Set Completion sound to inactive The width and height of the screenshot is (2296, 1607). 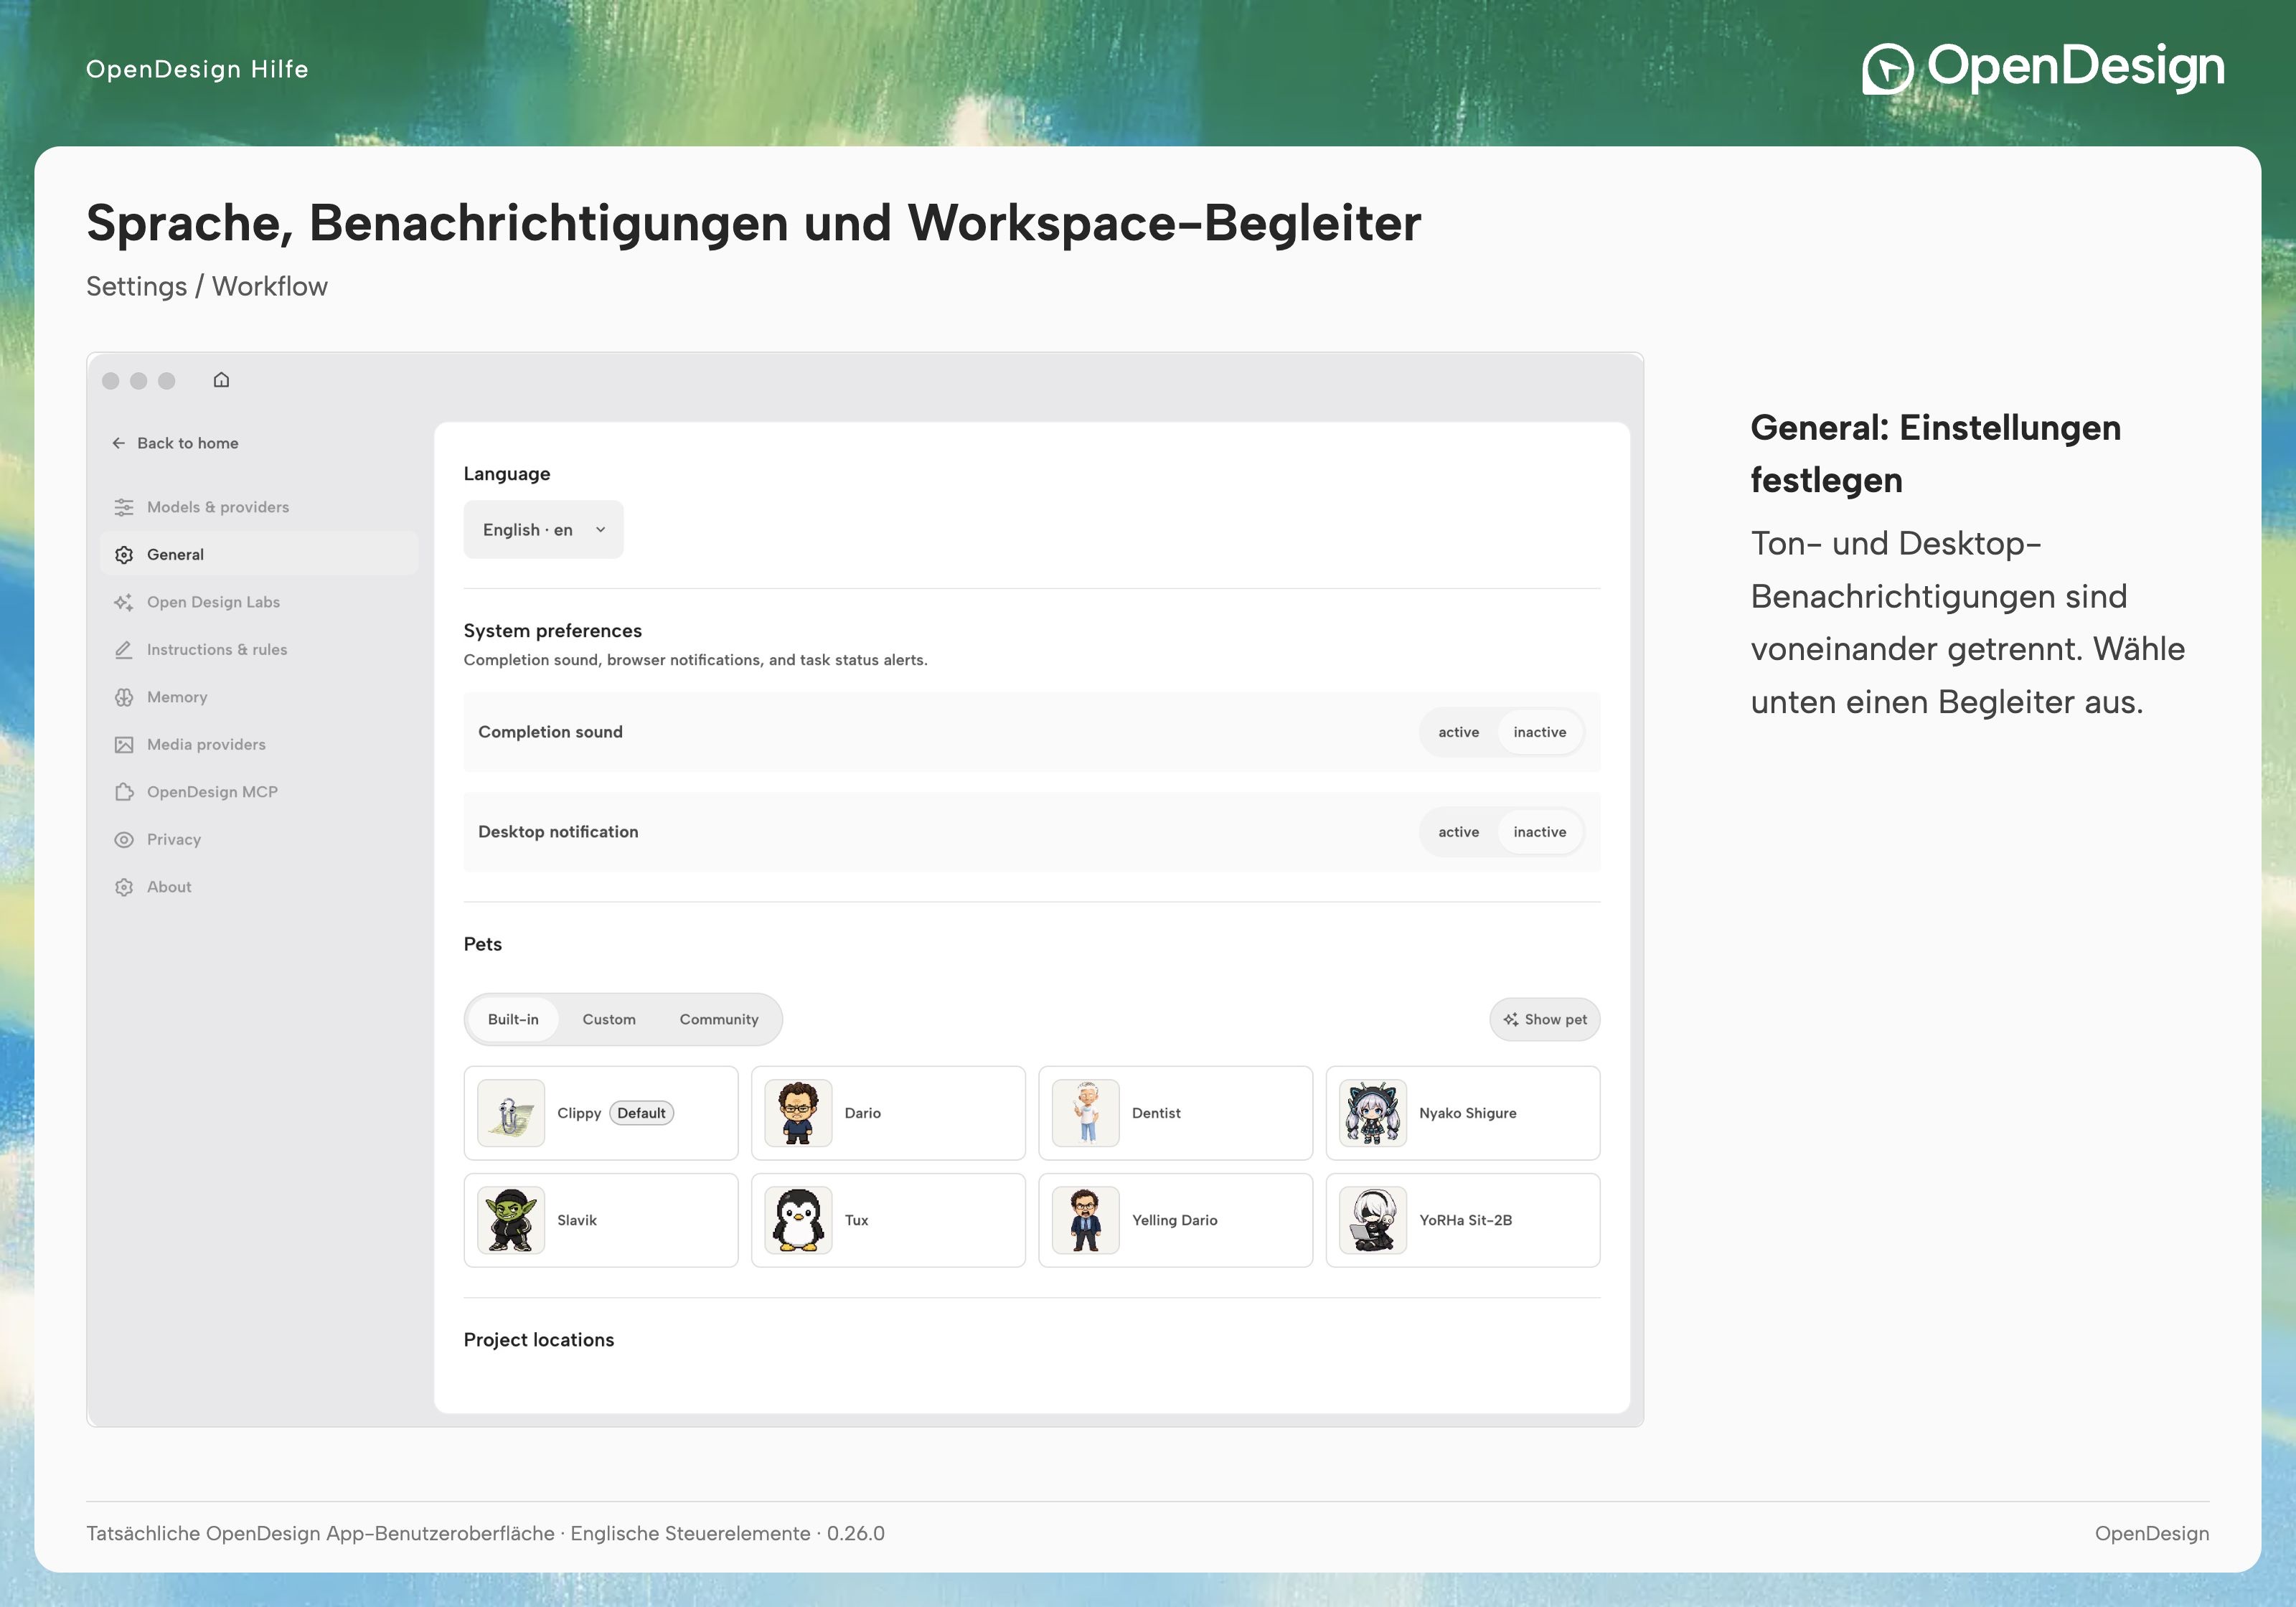click(1540, 732)
